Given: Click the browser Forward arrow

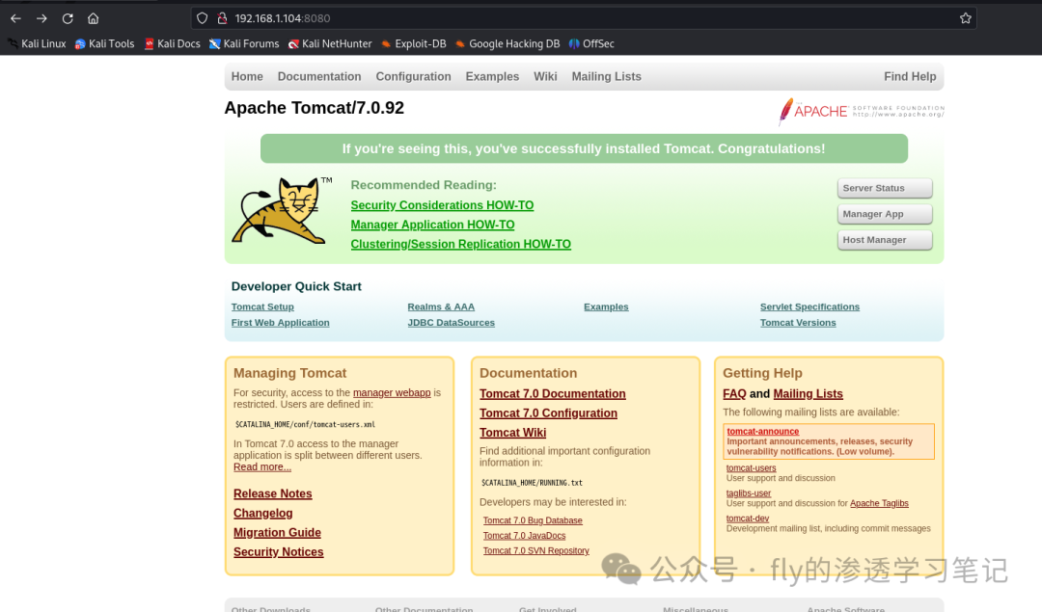Looking at the screenshot, I should click(41, 18).
